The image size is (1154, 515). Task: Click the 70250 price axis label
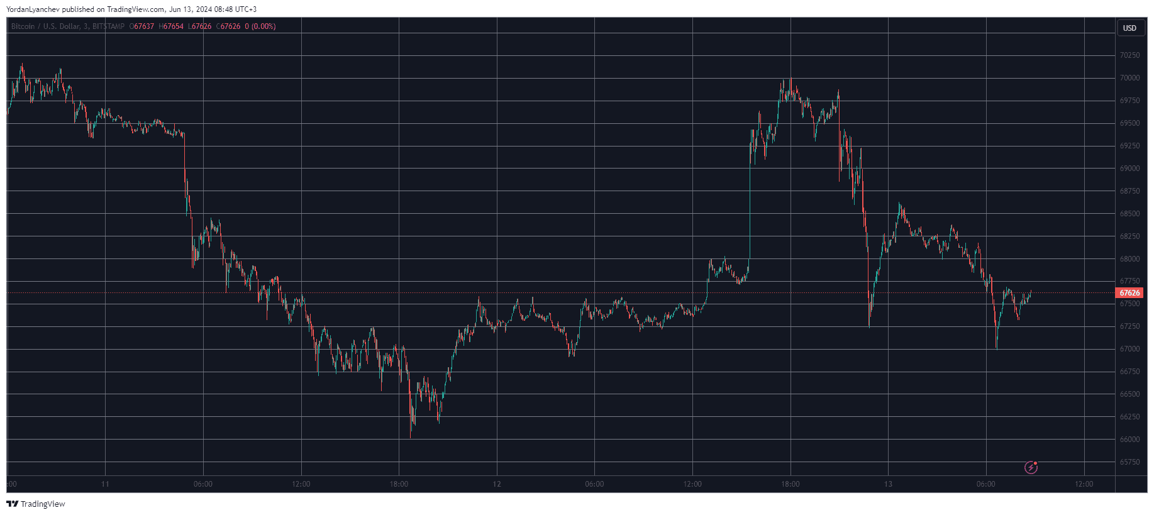pos(1129,55)
